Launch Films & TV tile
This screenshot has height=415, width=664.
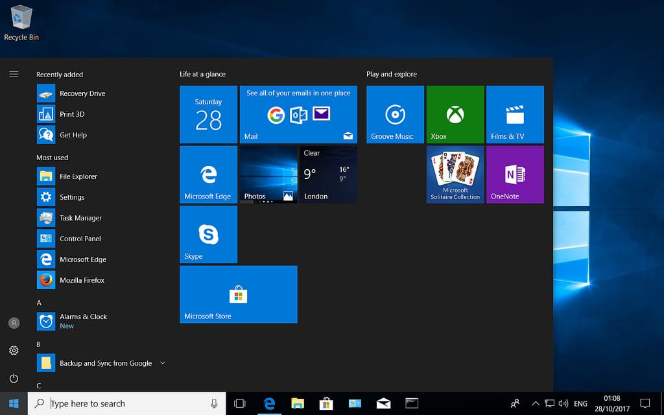point(515,115)
